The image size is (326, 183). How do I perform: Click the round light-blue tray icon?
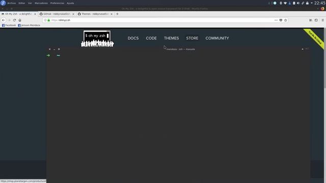coord(275,3)
